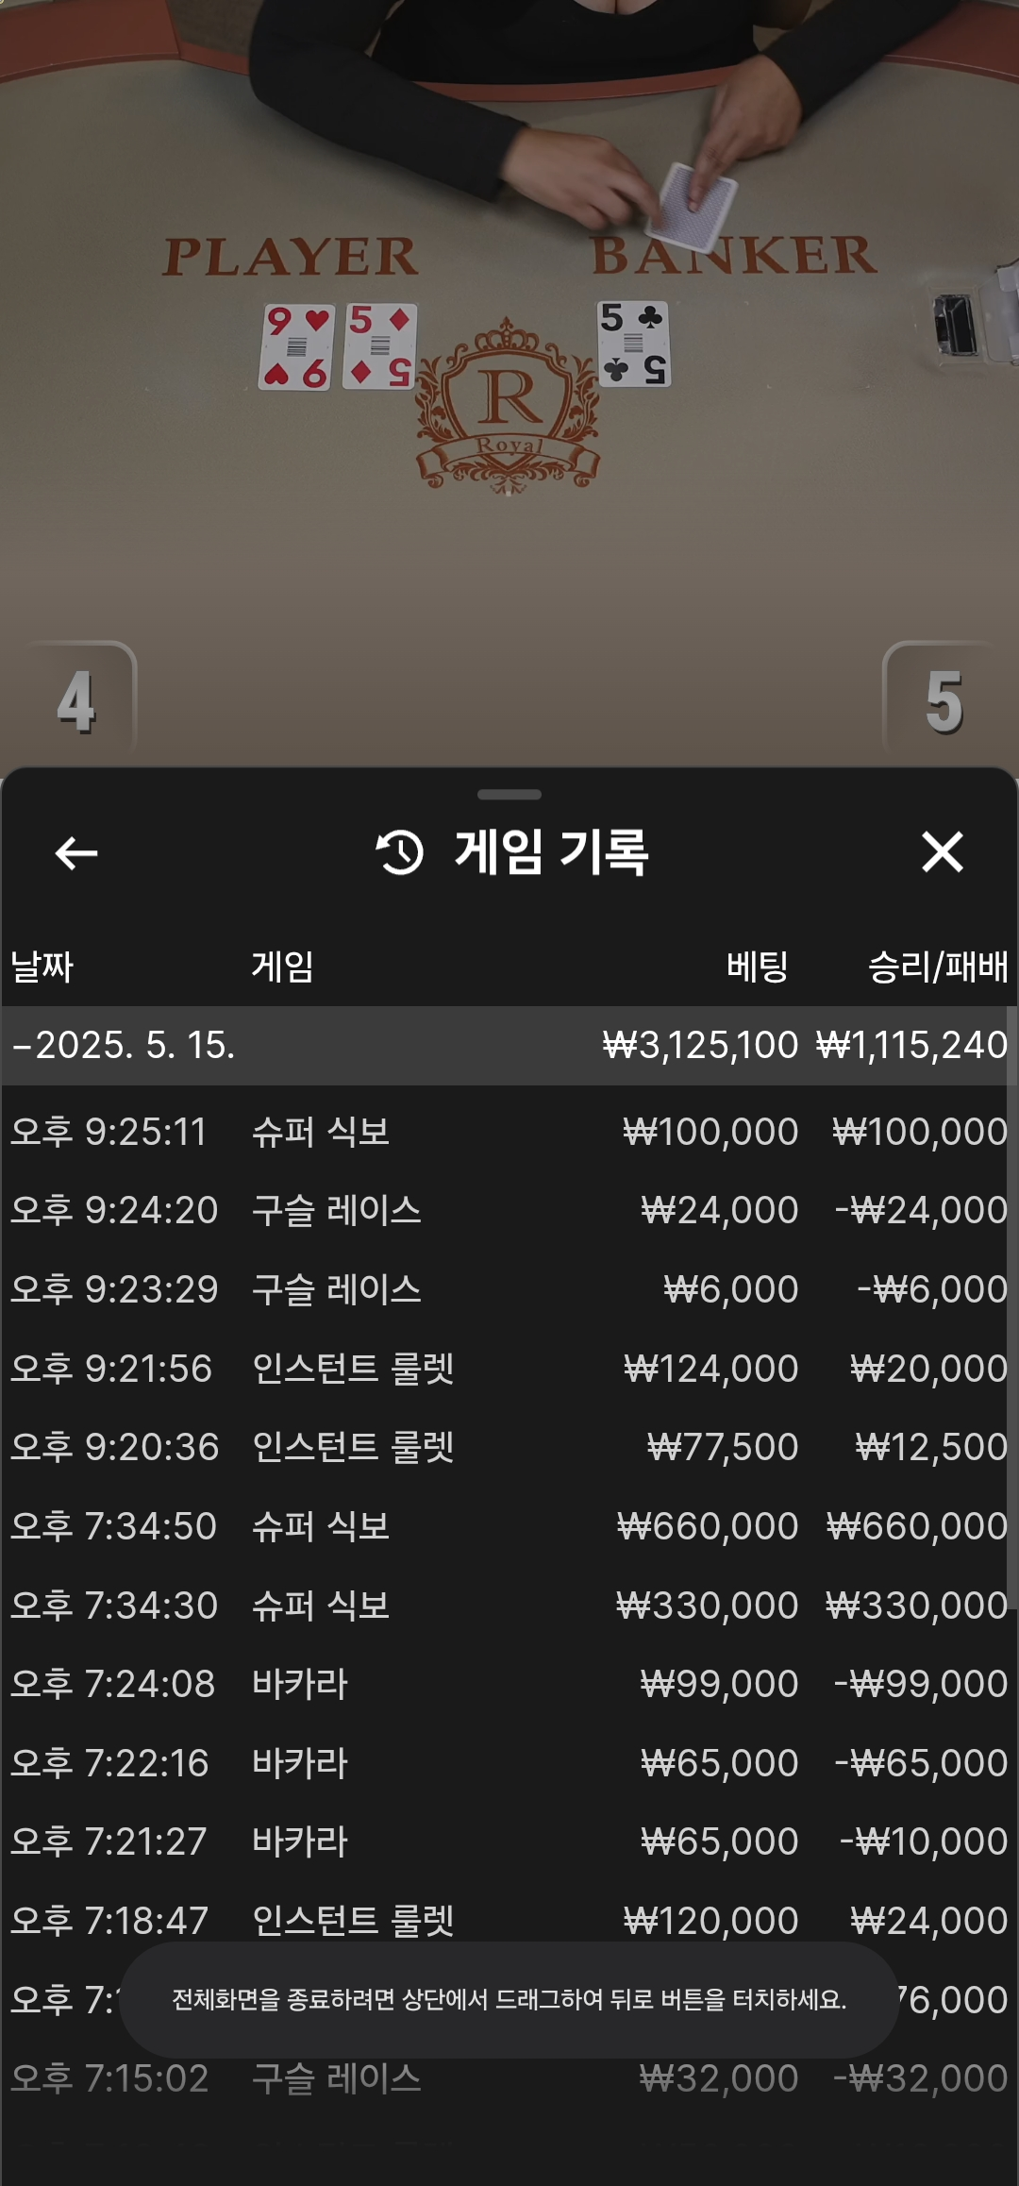Tap the 5 of diamonds player card
1019x2186 pixels.
pos(380,346)
